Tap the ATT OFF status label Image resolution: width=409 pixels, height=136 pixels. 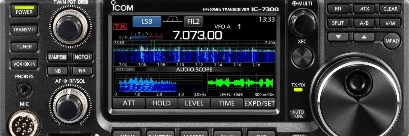[x=125, y=69]
